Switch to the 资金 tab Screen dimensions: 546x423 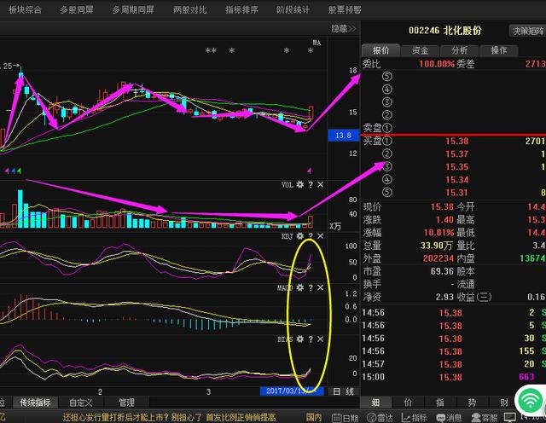[420, 50]
